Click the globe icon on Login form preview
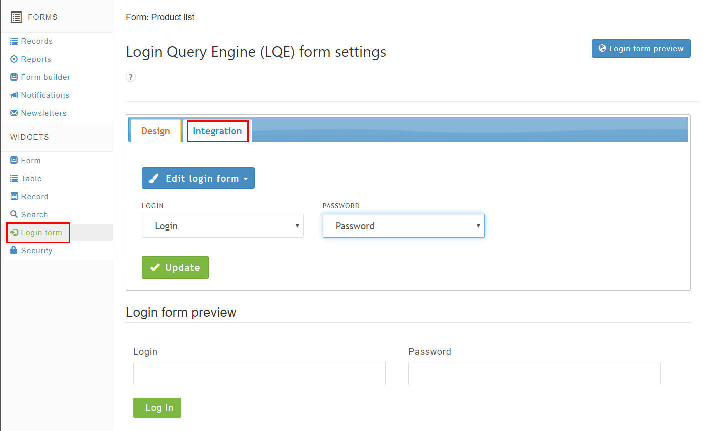This screenshot has width=708, height=431. pyautogui.click(x=602, y=48)
